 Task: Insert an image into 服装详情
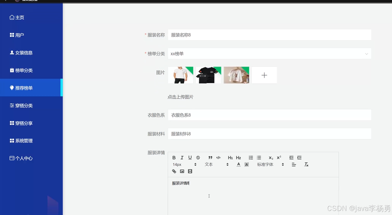182,171
